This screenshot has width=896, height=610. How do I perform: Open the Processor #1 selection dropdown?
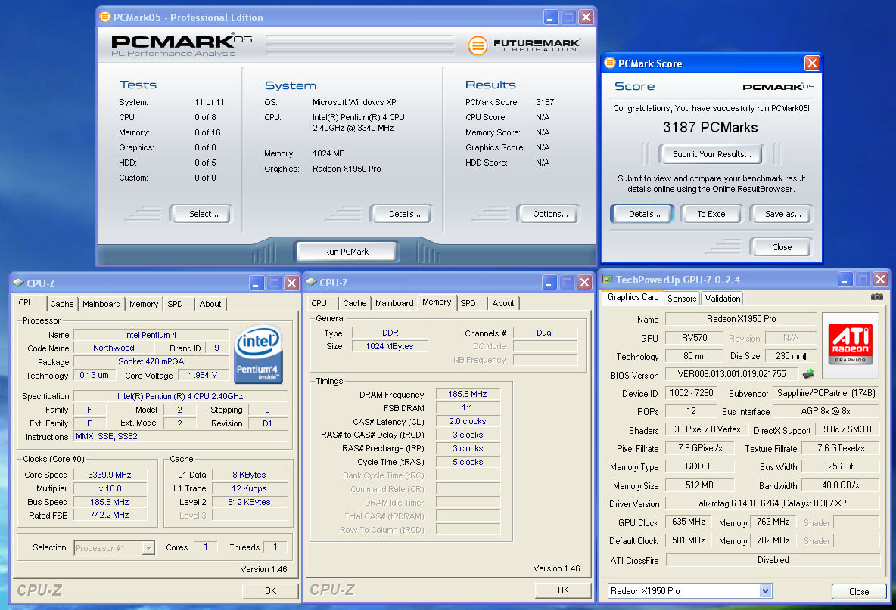click(148, 548)
